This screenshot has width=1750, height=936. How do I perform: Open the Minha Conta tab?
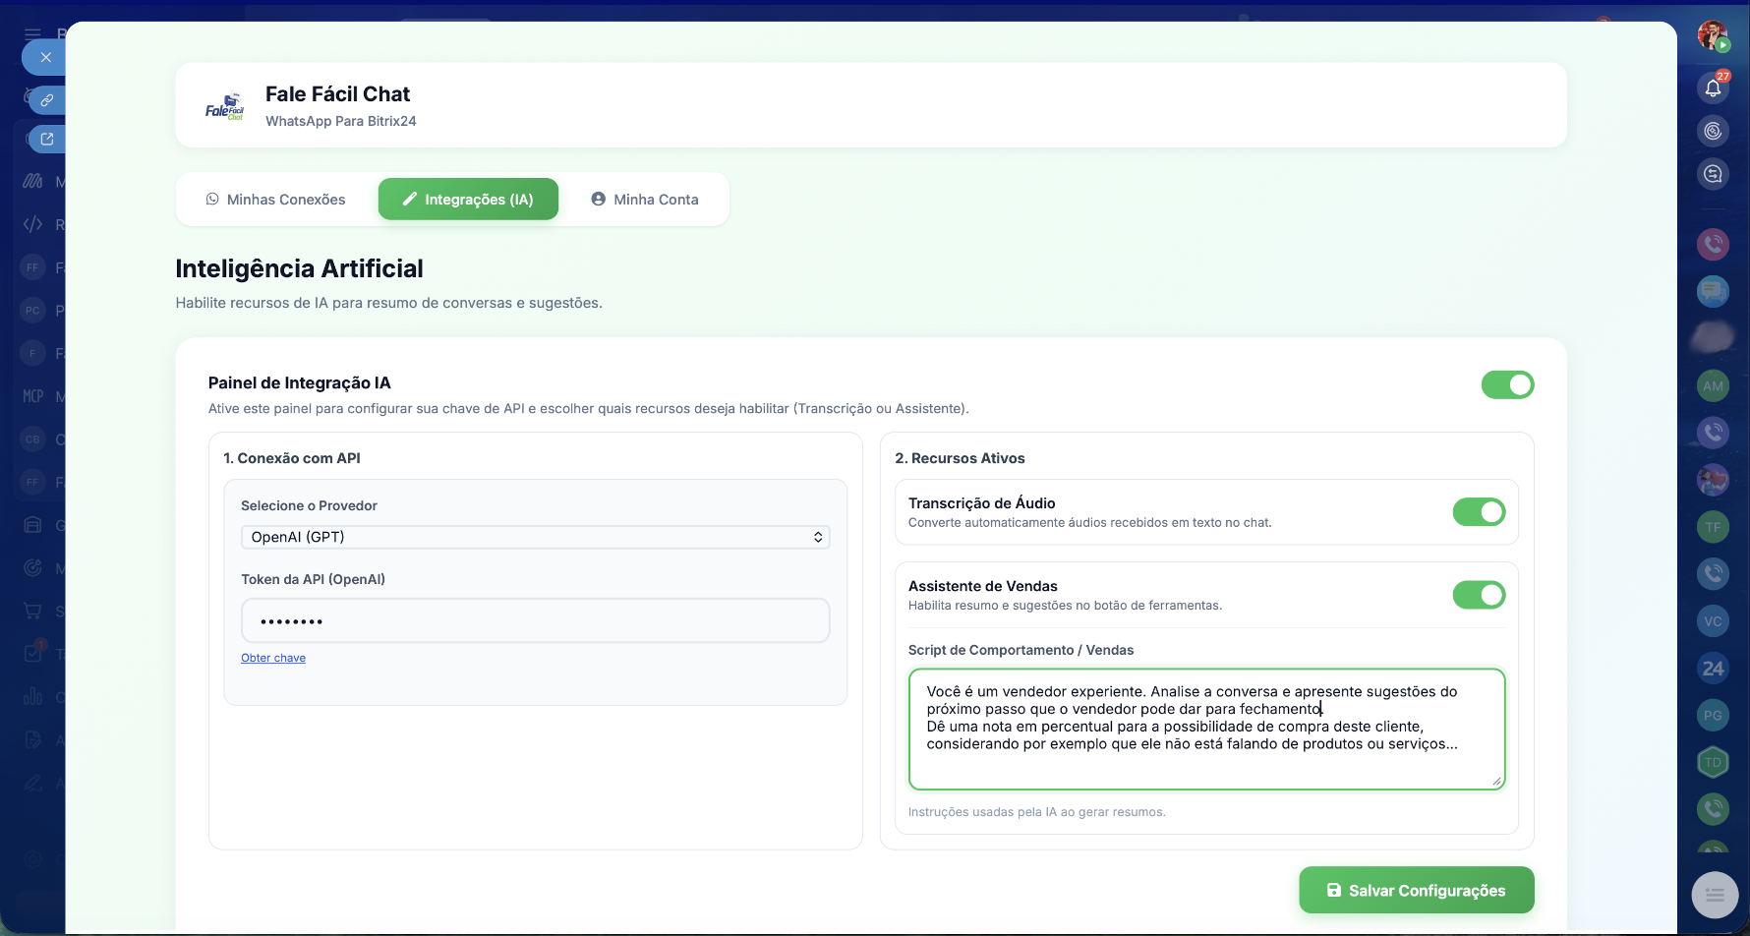click(x=645, y=200)
